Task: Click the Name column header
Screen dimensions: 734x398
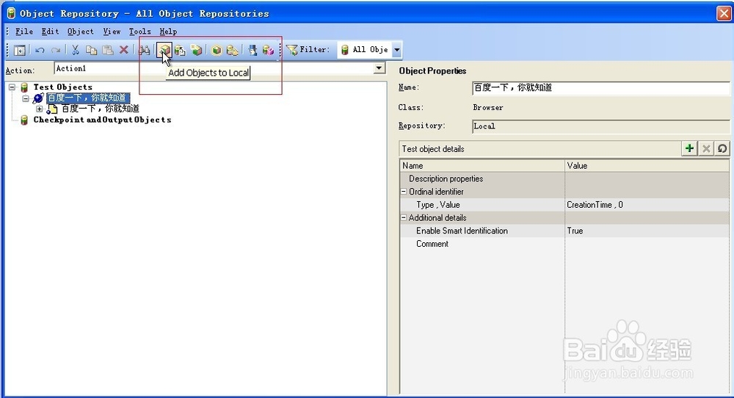Action: (482, 166)
